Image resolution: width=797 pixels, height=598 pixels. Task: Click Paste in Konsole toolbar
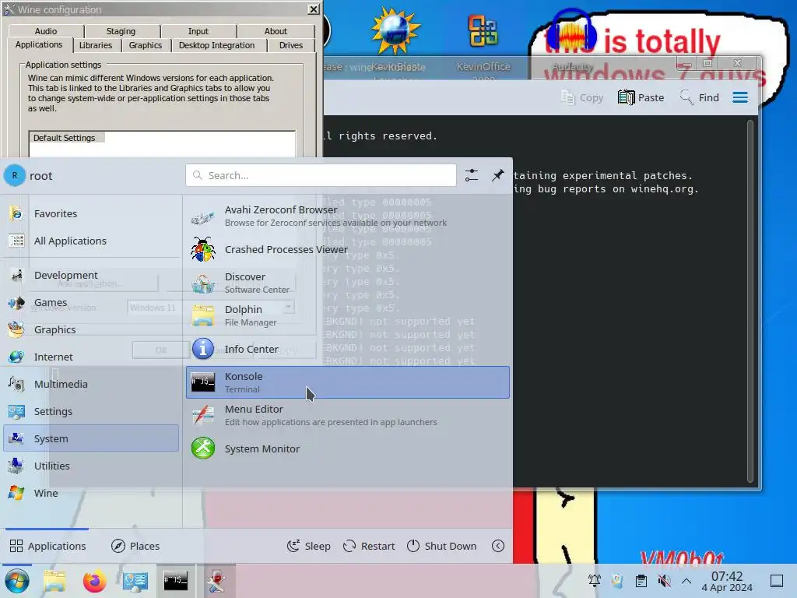641,97
